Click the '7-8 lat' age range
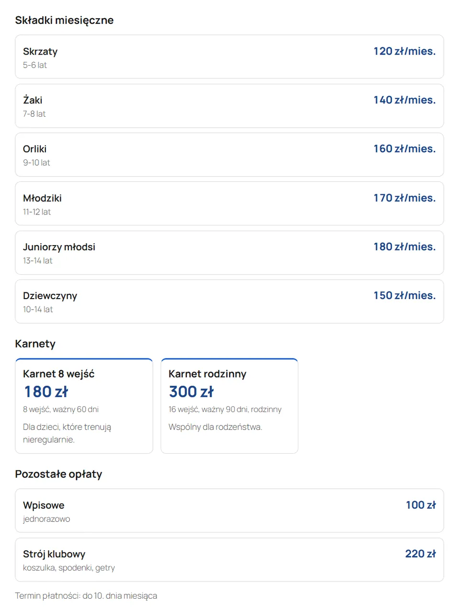 (34, 114)
